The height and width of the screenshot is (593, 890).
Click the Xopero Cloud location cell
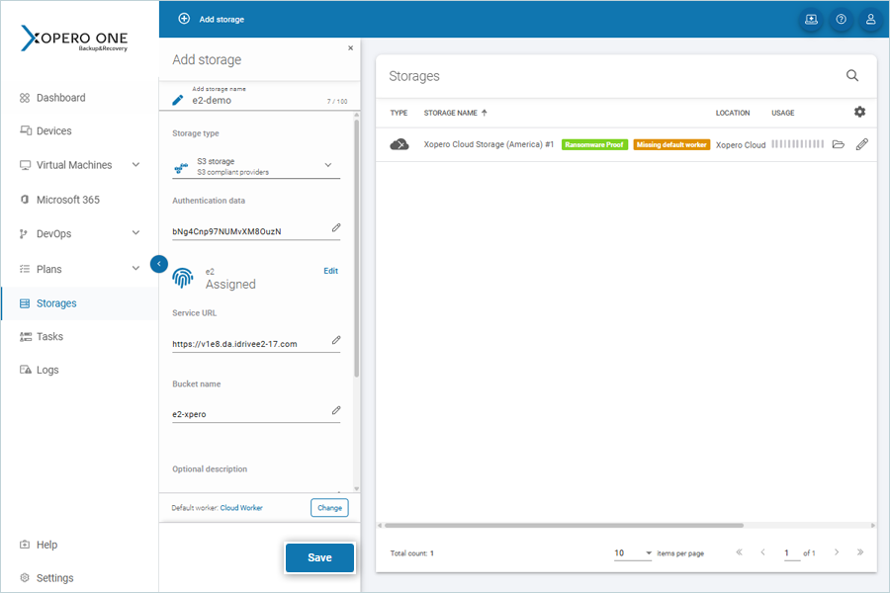740,145
